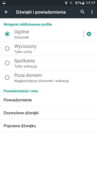Select the Wyciszony radio button
The height and width of the screenshot is (172, 97).
[7, 48]
